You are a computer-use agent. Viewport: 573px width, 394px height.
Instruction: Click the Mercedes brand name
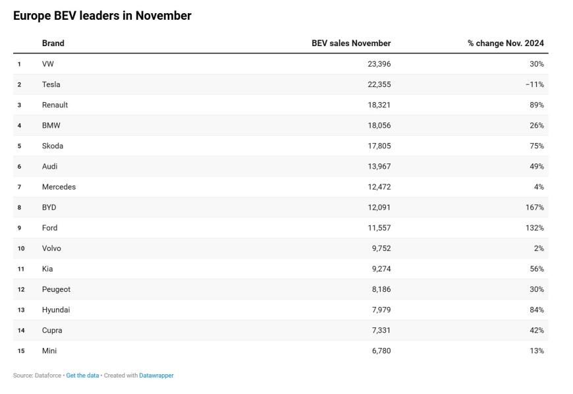coord(59,187)
